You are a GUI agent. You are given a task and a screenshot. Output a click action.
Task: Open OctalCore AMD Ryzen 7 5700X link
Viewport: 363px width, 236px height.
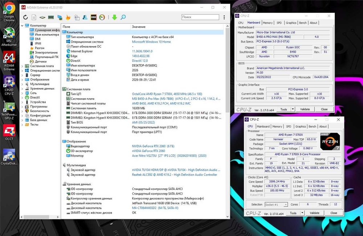(x=167, y=94)
